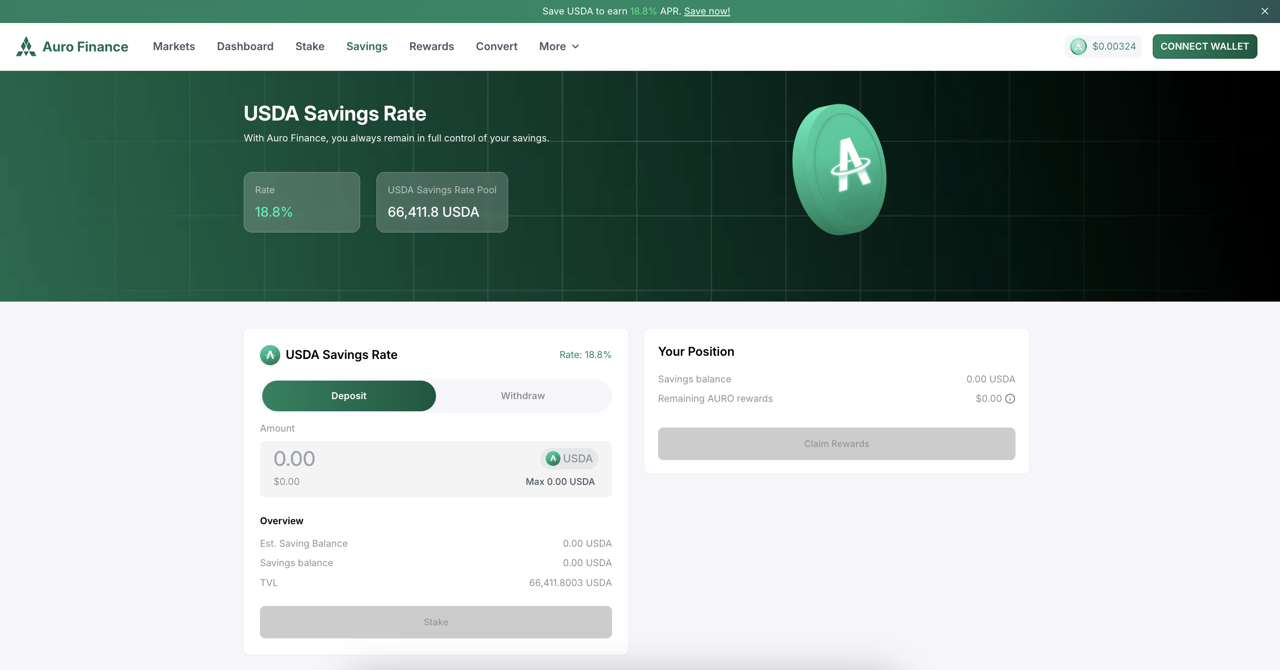Image resolution: width=1280 pixels, height=670 pixels.
Task: Dismiss the promo banner with the X
Action: tap(1264, 11)
